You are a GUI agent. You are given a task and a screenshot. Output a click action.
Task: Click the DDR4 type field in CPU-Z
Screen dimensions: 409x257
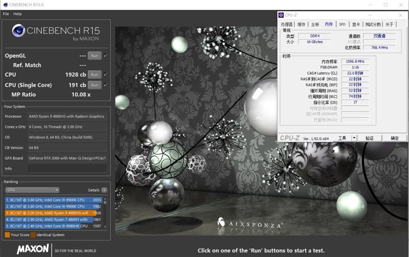point(315,36)
